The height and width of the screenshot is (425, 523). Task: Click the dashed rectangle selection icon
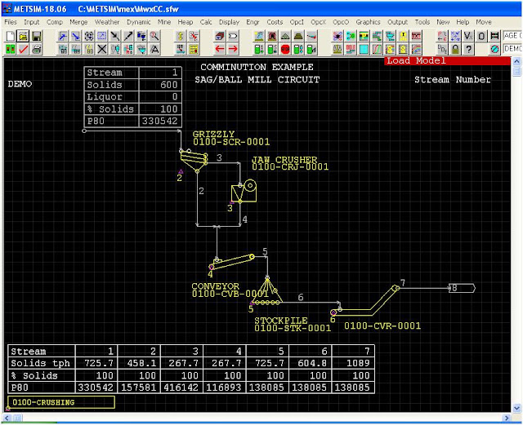point(102,36)
